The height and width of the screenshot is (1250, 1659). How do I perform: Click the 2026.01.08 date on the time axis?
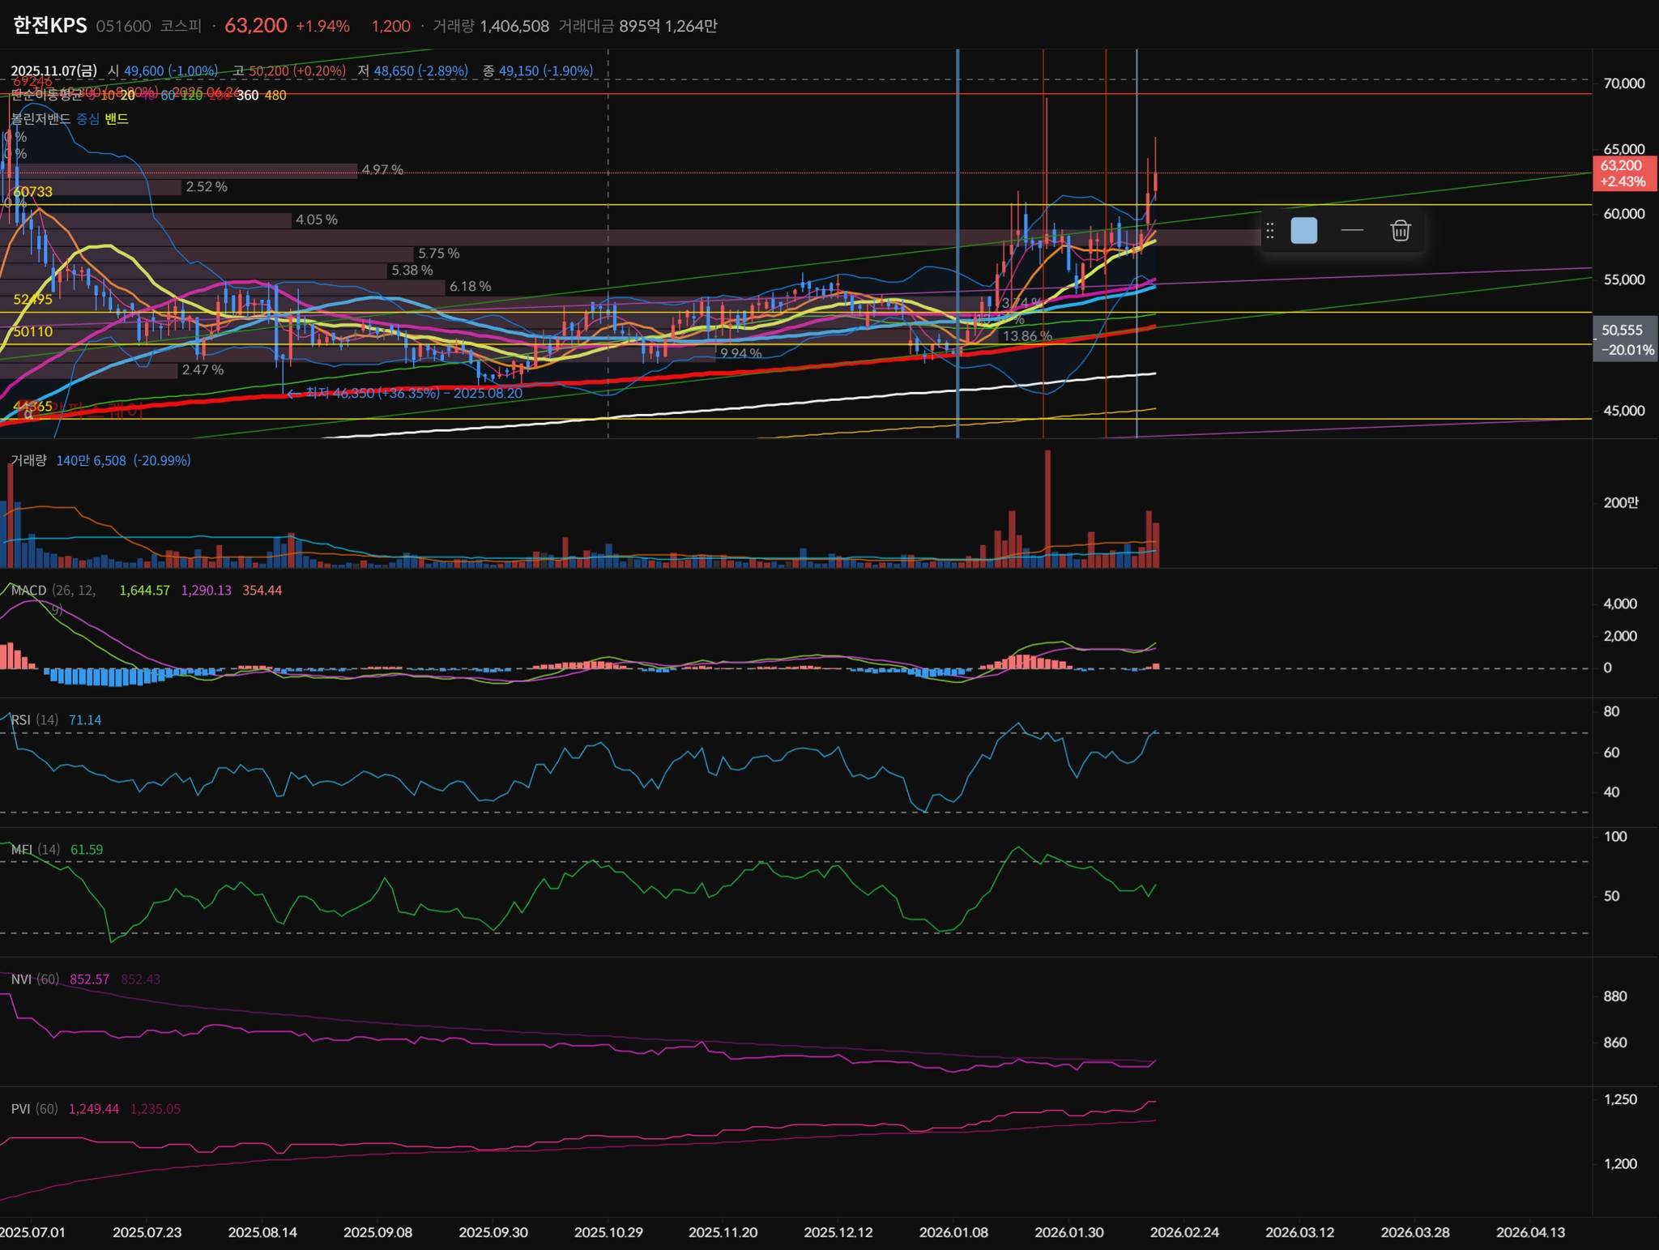tap(953, 1232)
